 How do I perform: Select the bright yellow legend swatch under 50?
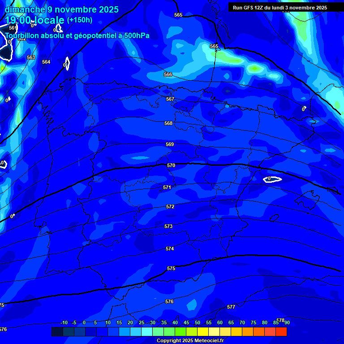(203, 331)
